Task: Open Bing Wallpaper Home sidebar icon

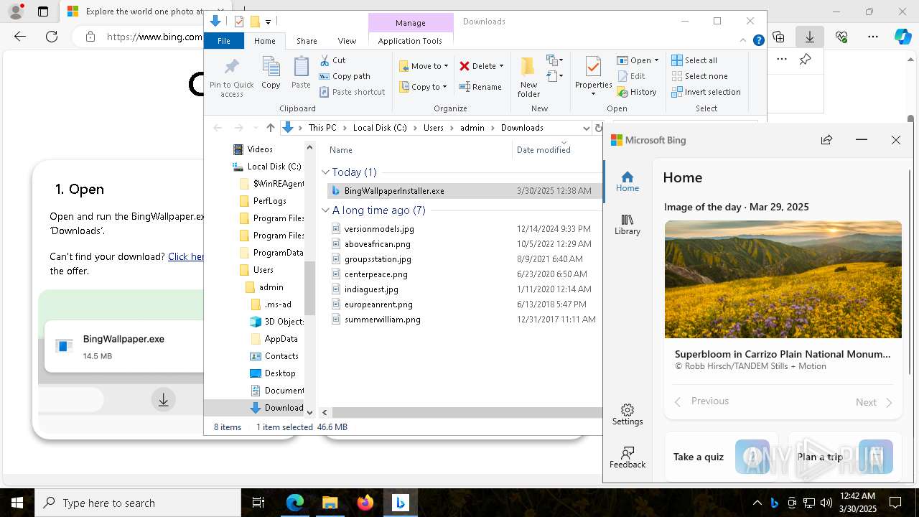Action: pos(627,182)
